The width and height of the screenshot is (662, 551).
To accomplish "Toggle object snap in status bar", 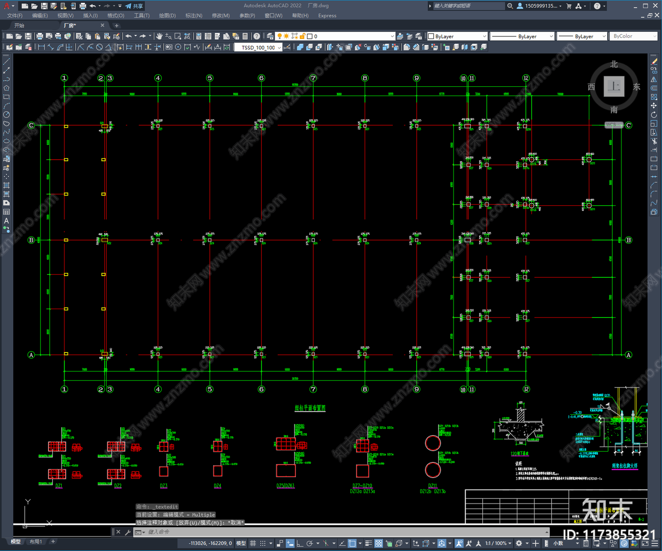I will [352, 543].
